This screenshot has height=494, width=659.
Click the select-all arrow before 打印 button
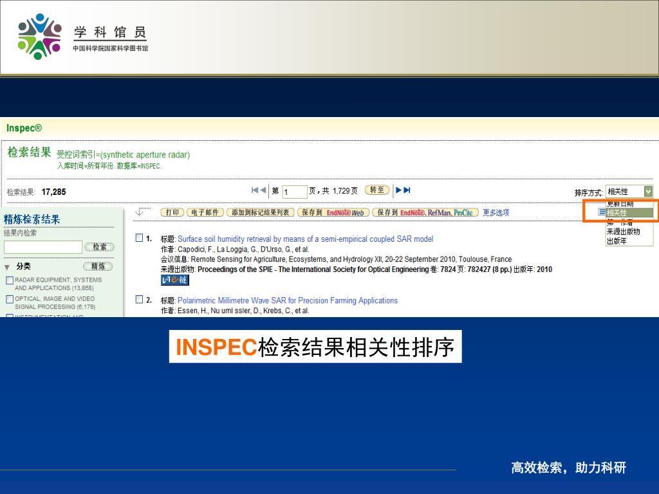(x=144, y=212)
